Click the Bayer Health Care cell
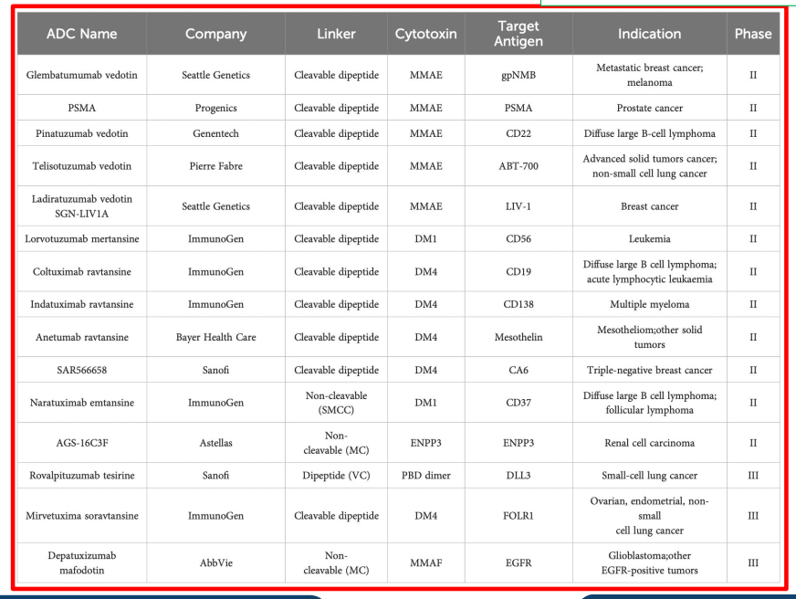 click(215, 337)
